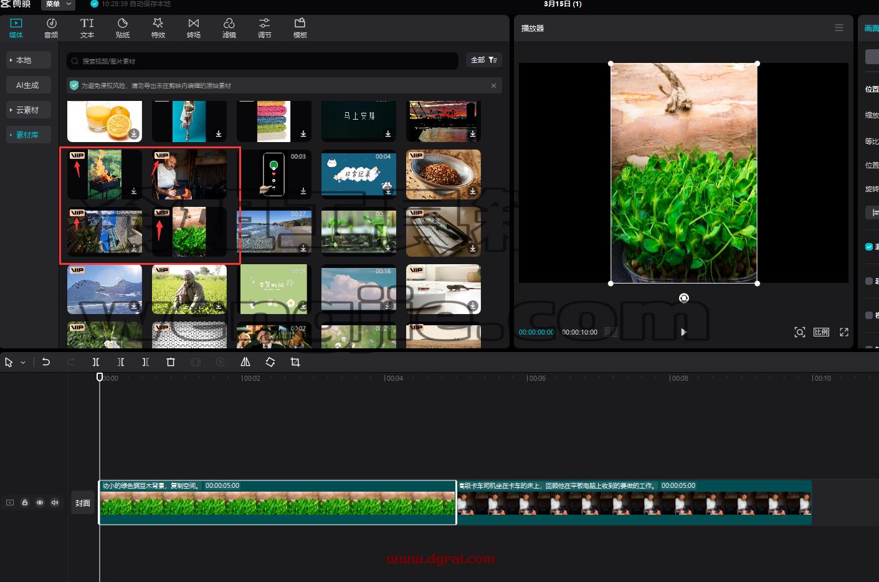Click the 封面 cover button
The image size is (879, 582).
(x=83, y=503)
